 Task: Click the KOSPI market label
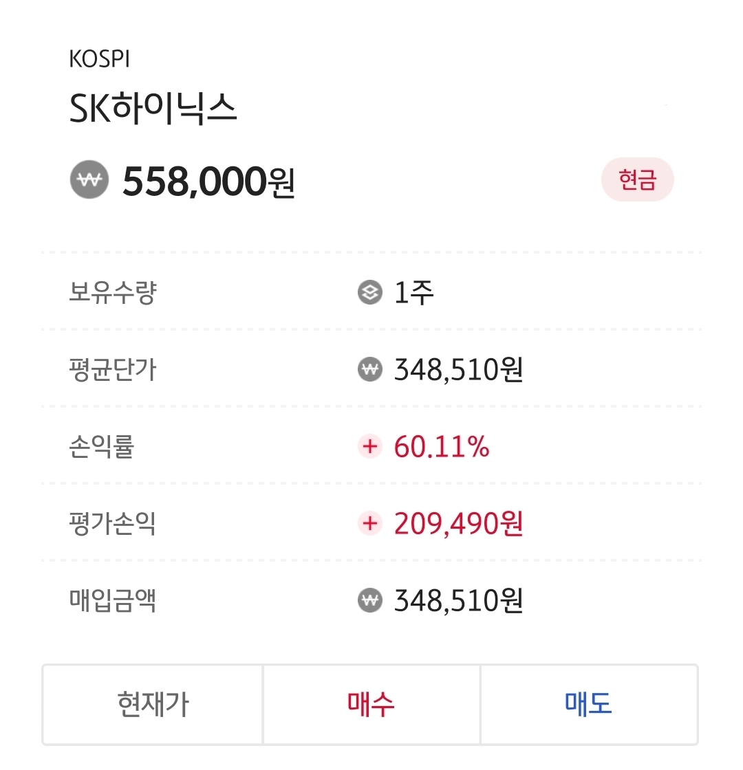pyautogui.click(x=100, y=60)
